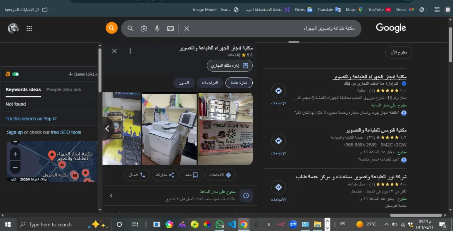Open the tab groups grid icon in bookmarks bar
Image resolution: width=453 pixels, height=231 pixels.
437,10
